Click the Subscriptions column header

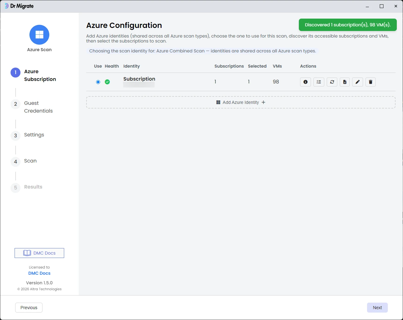tap(229, 66)
